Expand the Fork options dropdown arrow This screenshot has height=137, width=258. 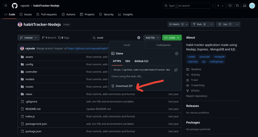pyautogui.click(x=211, y=24)
